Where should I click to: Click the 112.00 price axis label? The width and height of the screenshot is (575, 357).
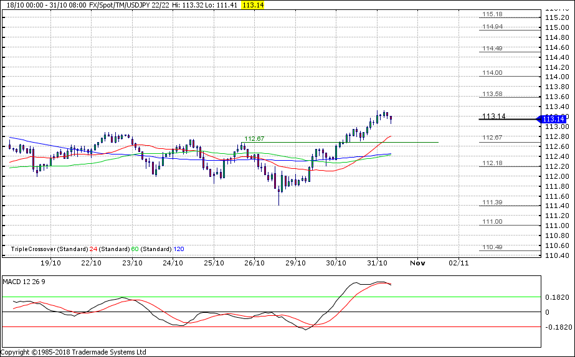557,176
